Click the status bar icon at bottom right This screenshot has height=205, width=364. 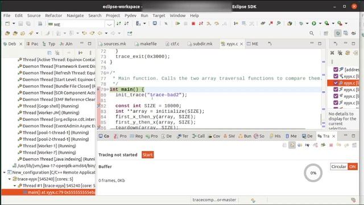coord(353,200)
